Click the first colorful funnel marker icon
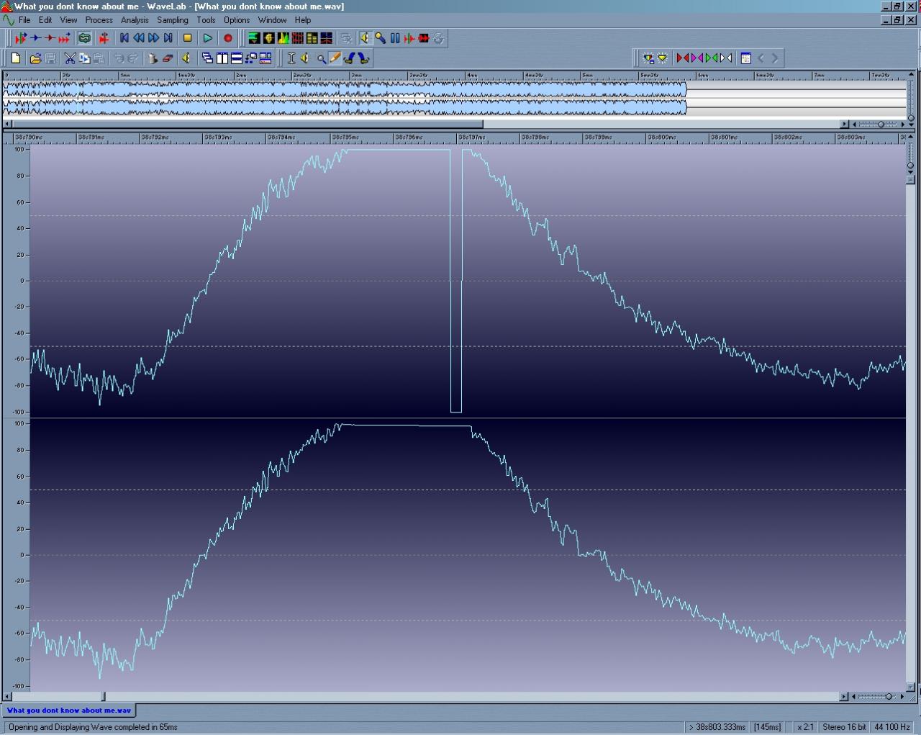The height and width of the screenshot is (735, 921). [648, 58]
